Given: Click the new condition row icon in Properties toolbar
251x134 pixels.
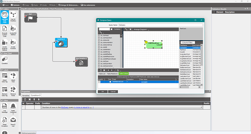Looking at the screenshot, I should (x=25, y=99).
